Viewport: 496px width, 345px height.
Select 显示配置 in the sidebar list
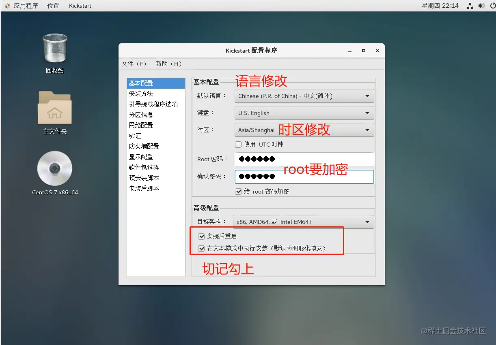(156, 157)
